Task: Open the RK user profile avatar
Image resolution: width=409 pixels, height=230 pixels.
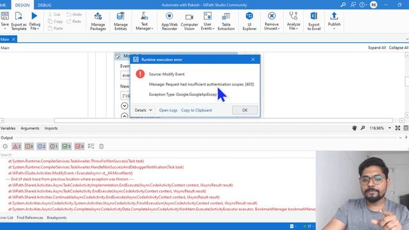Action: [373, 4]
